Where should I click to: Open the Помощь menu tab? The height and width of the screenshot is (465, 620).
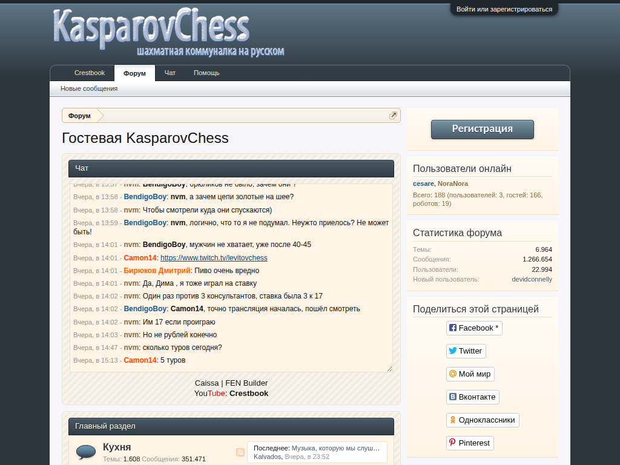[206, 73]
